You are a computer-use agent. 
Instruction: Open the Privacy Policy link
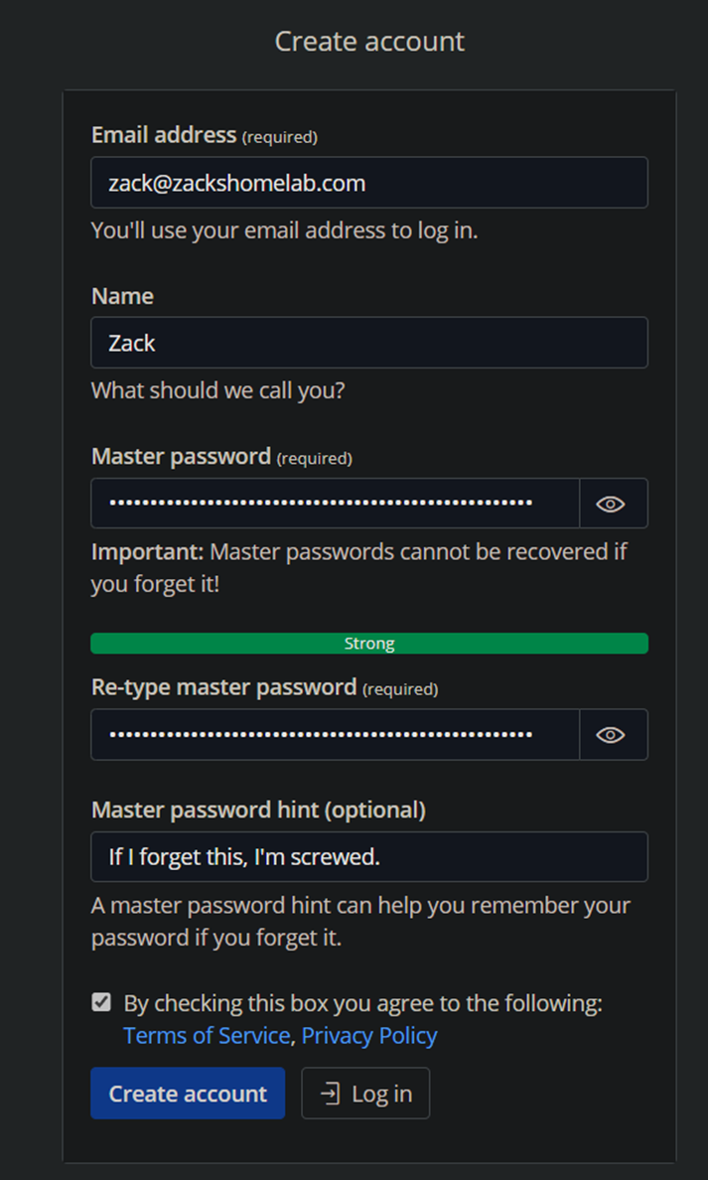coord(369,1036)
